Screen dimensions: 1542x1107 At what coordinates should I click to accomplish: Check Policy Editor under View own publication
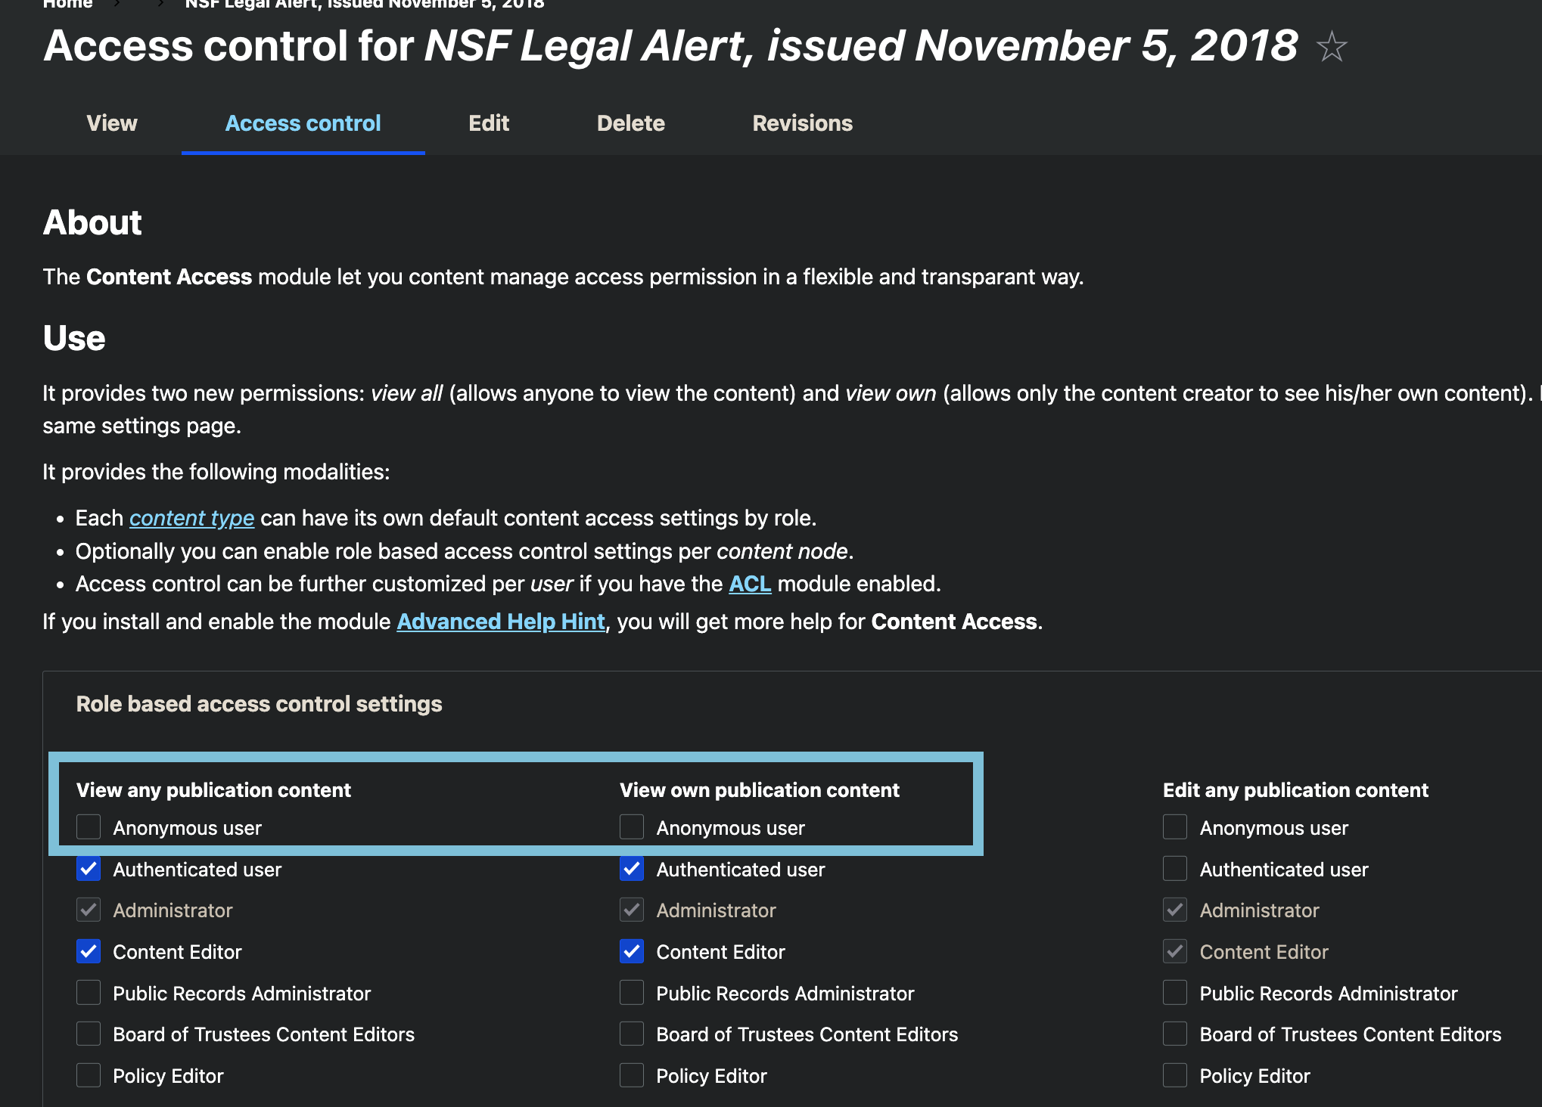pyautogui.click(x=632, y=1075)
